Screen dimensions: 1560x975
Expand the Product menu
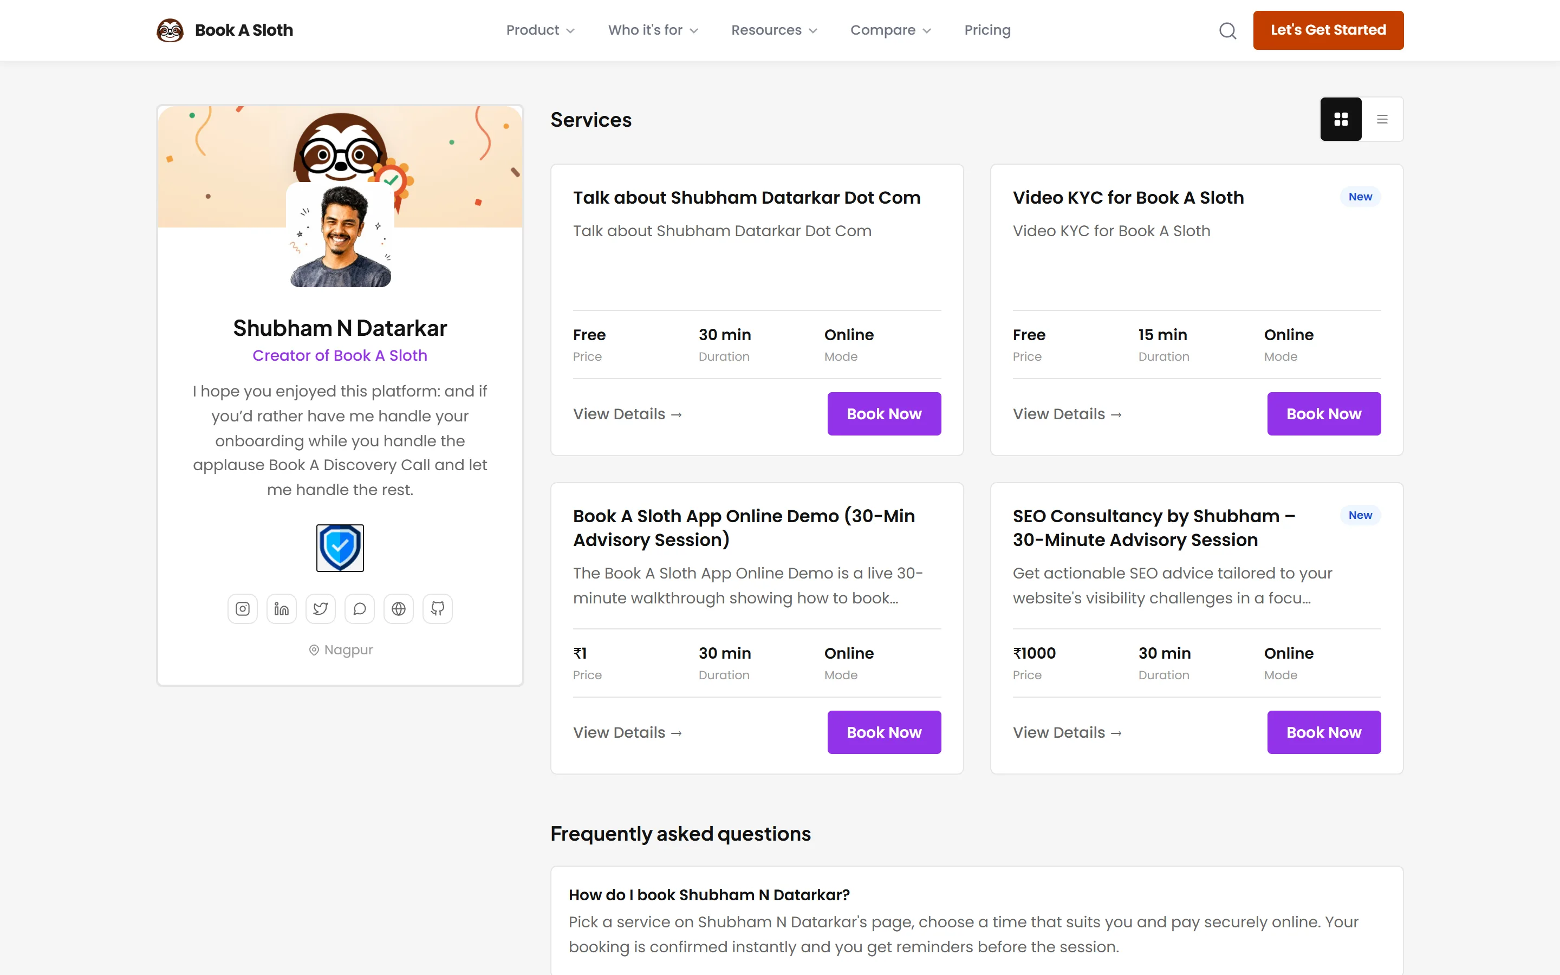(x=540, y=30)
